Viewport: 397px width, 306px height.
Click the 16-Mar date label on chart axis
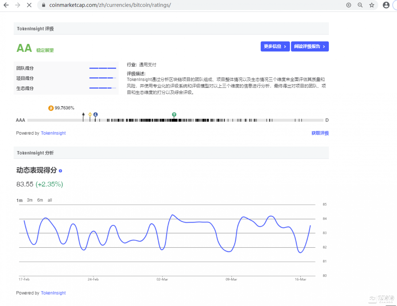[301, 279]
